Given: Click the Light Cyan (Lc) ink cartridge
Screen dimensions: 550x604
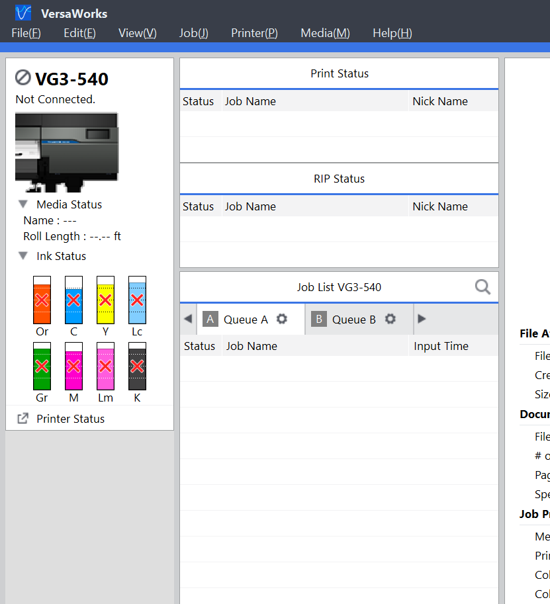Looking at the screenshot, I should click(x=137, y=300).
